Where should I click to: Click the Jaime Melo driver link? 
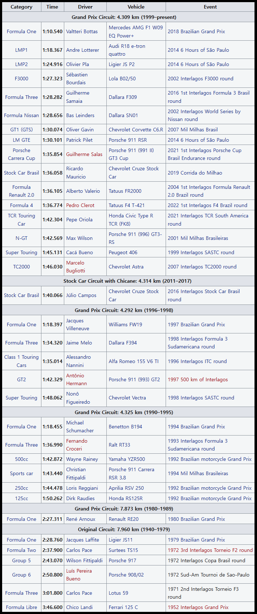pos(79,343)
